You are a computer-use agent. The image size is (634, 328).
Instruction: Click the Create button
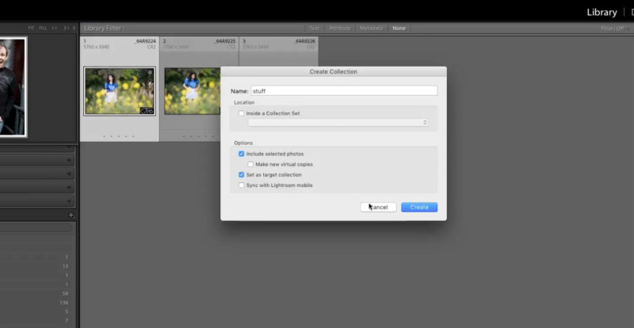[419, 207]
